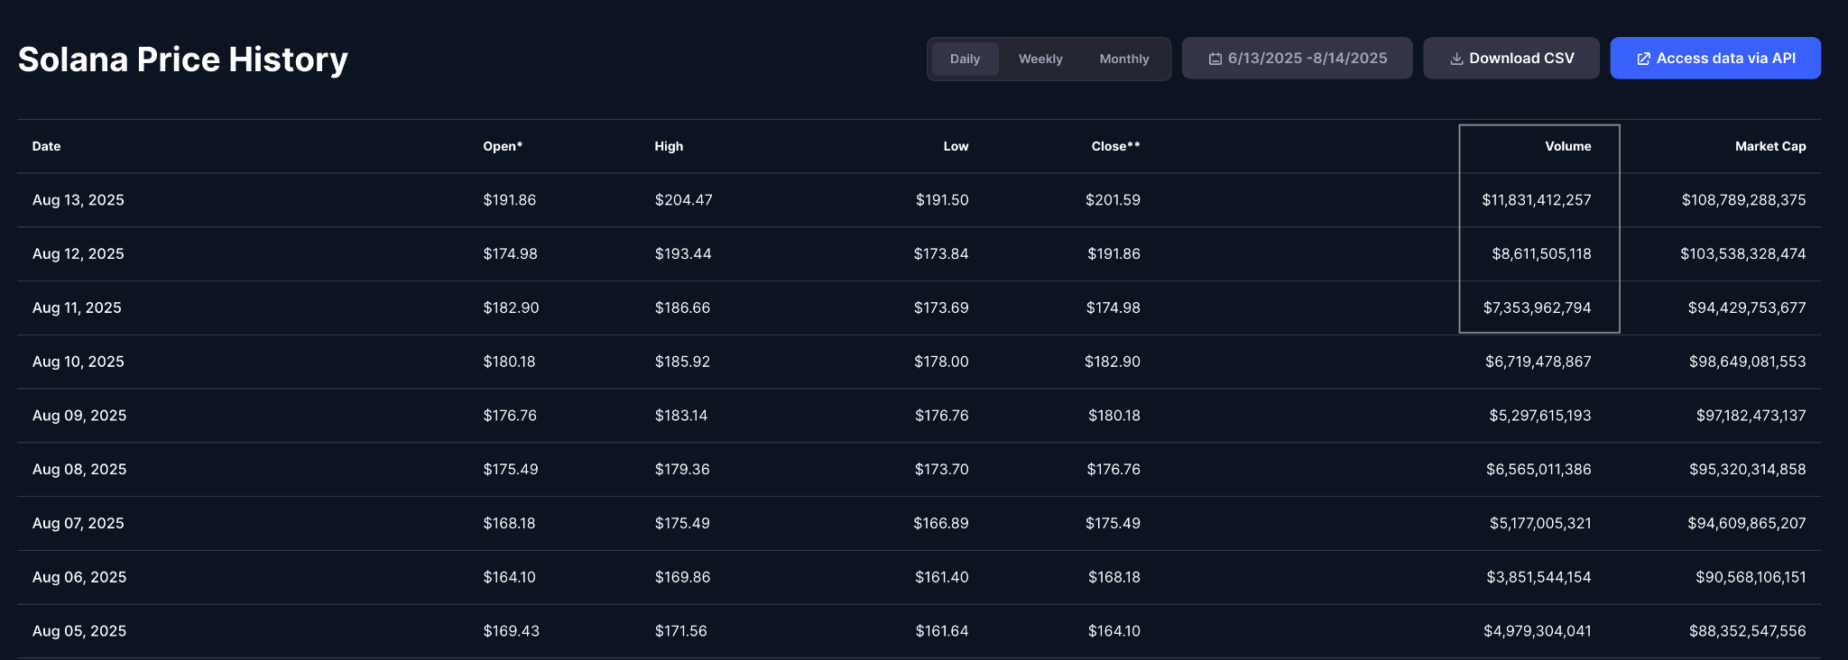Select the Aug 10, 2025 date cell
Viewport: 1848px width, 660px height.
click(79, 362)
